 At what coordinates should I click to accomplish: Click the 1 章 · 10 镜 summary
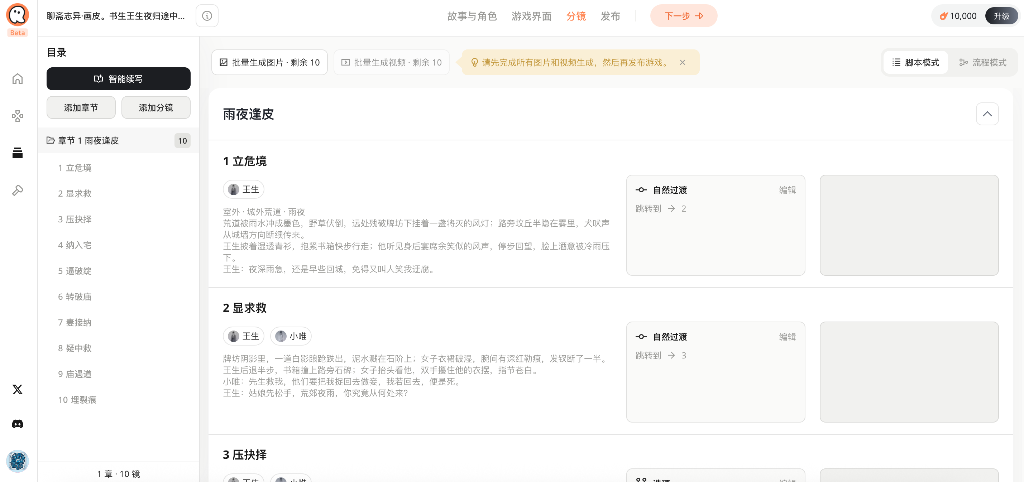(x=119, y=474)
